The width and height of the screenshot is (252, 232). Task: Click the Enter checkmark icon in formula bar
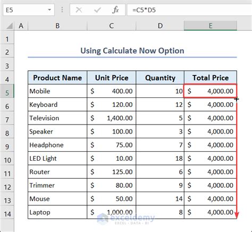[97, 10]
